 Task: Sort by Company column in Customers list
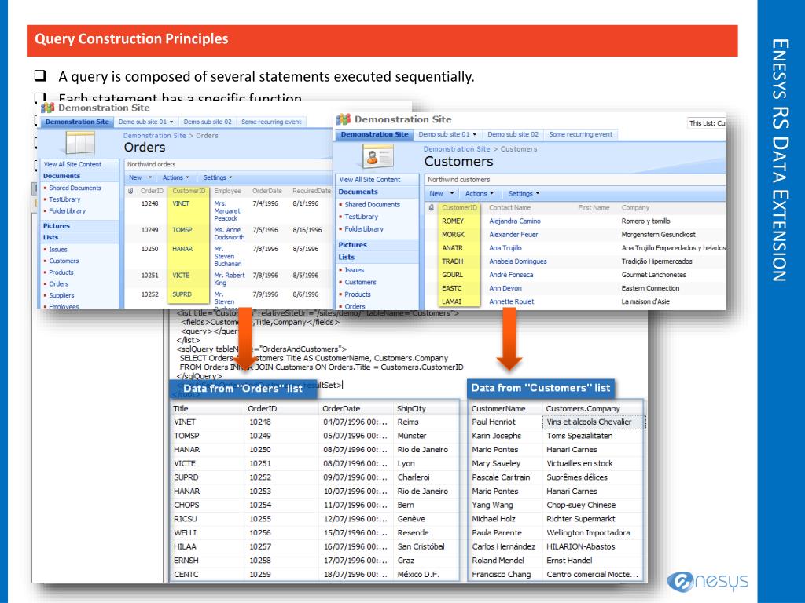(635, 207)
